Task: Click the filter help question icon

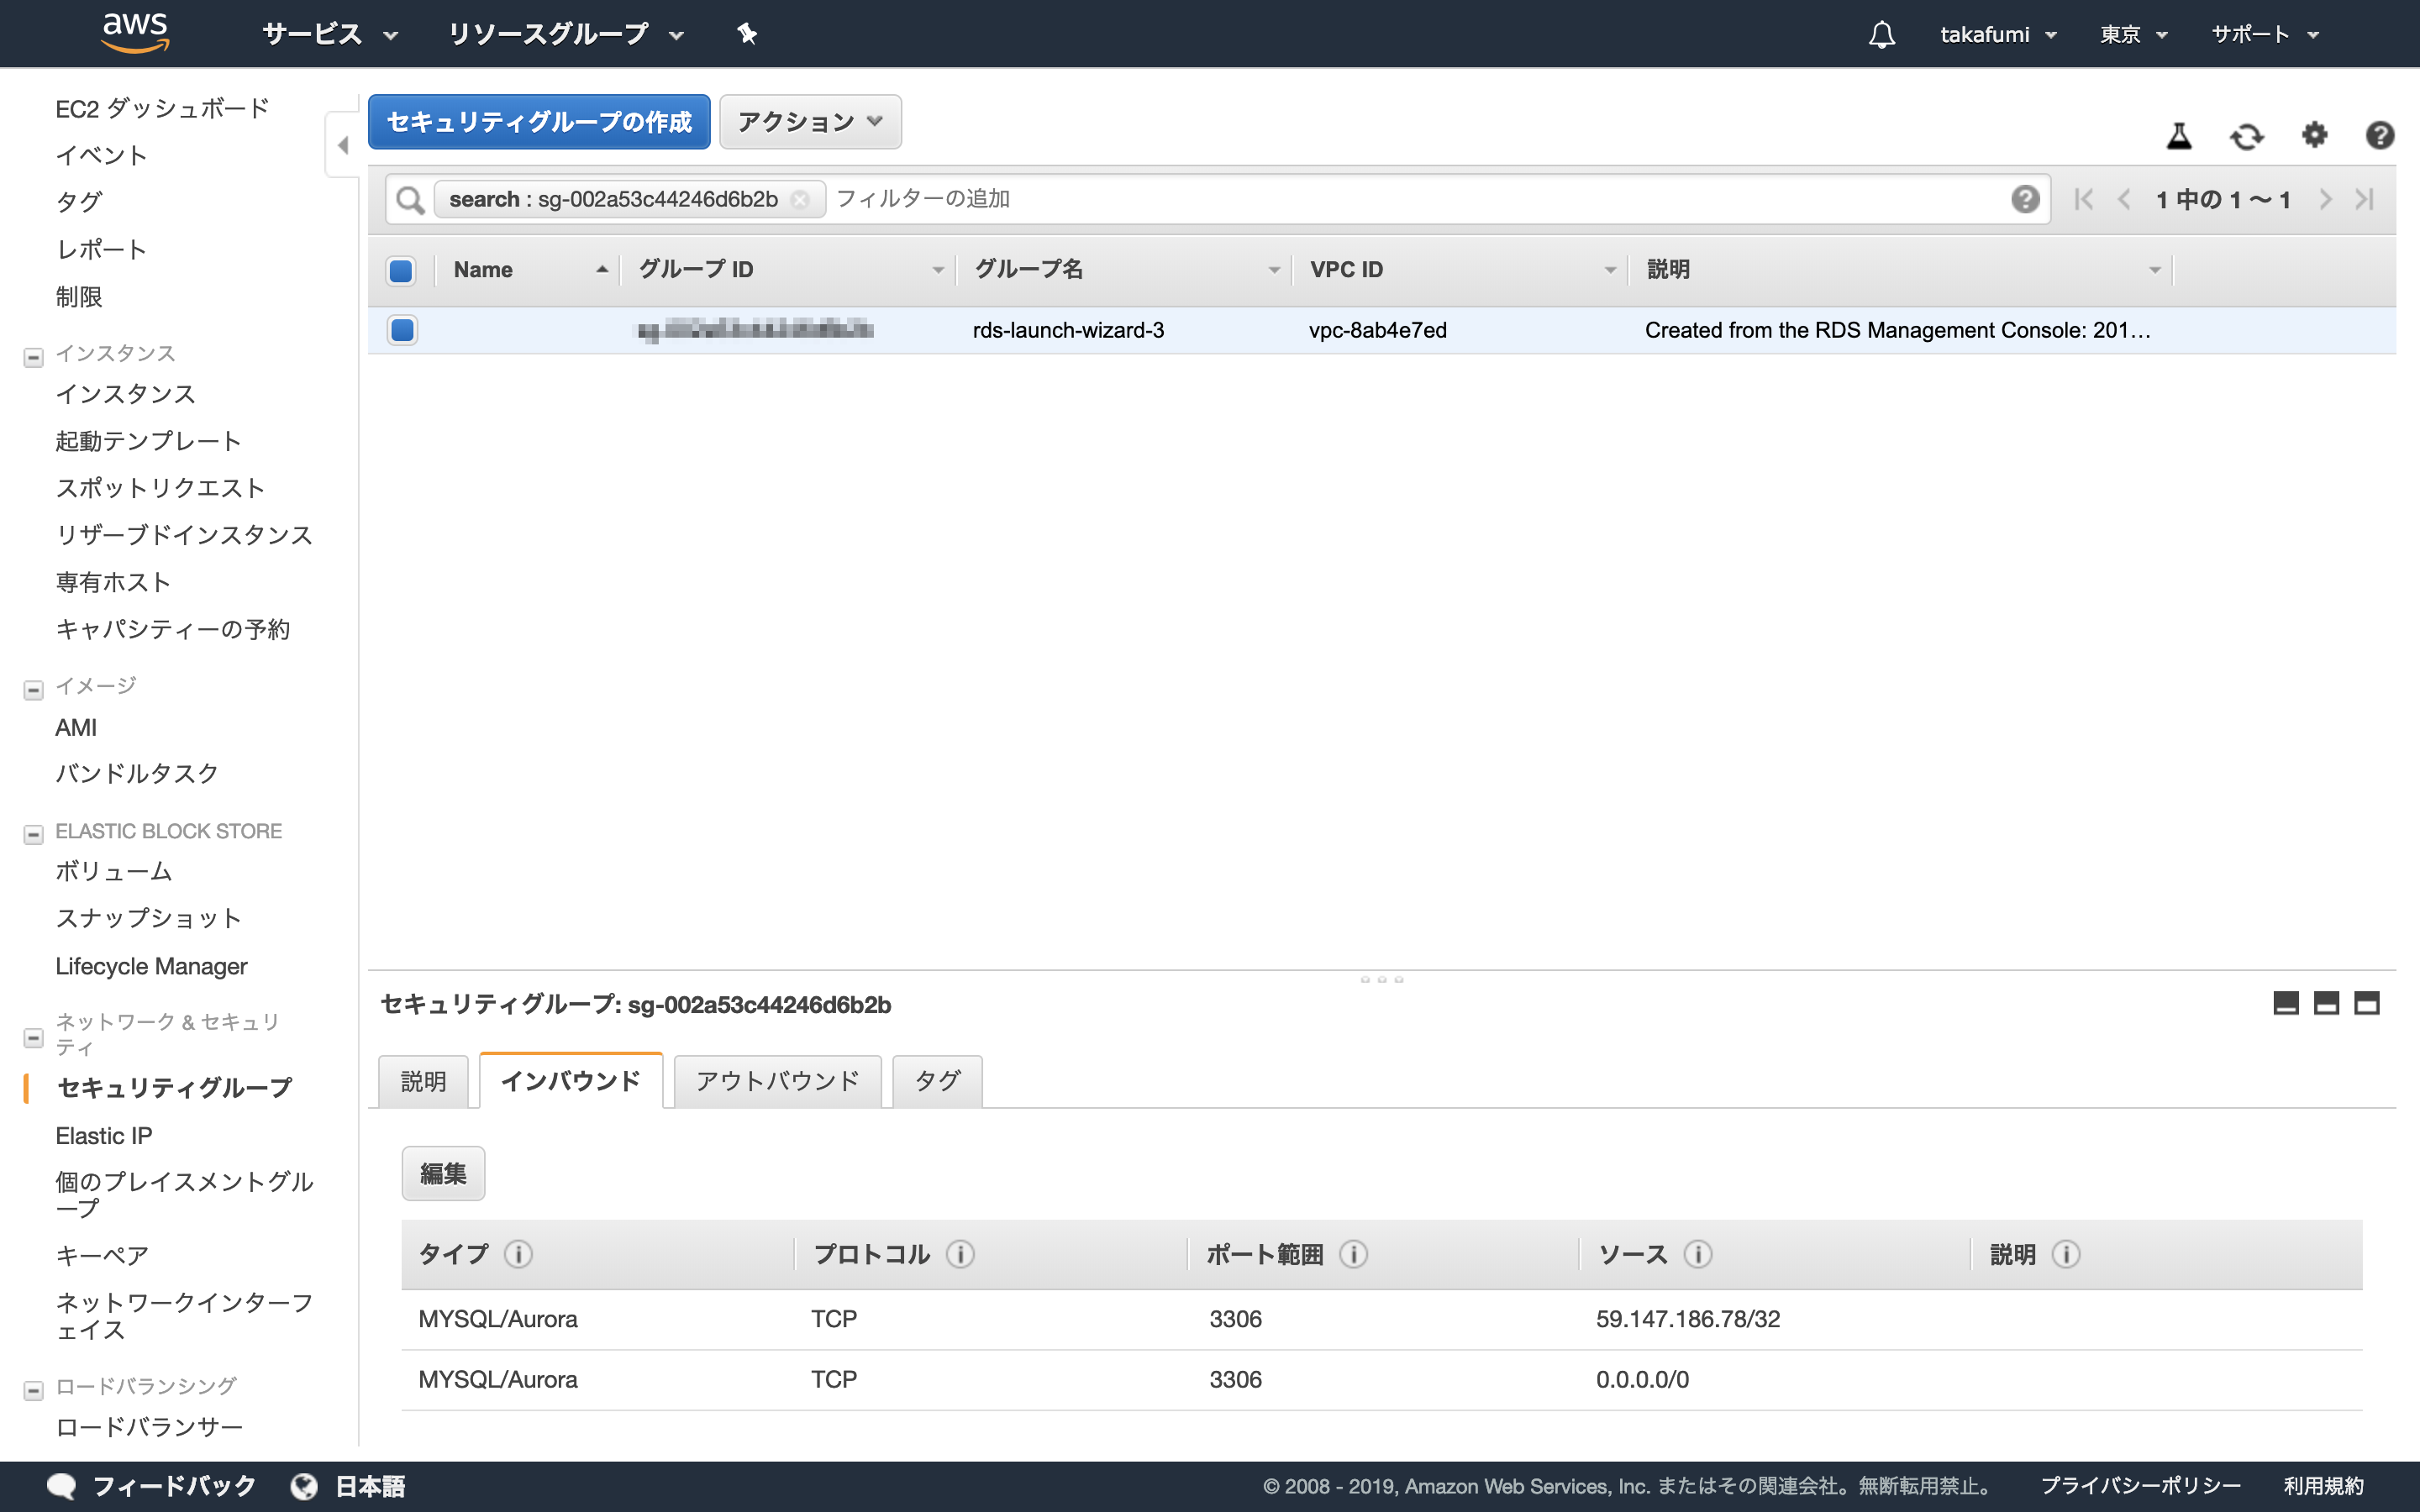Action: pos(2025,199)
